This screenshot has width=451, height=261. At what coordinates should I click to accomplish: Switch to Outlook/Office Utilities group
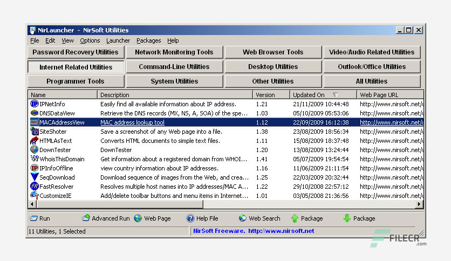coord(372,67)
